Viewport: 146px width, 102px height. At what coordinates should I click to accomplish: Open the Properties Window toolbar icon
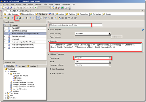point(56,8)
